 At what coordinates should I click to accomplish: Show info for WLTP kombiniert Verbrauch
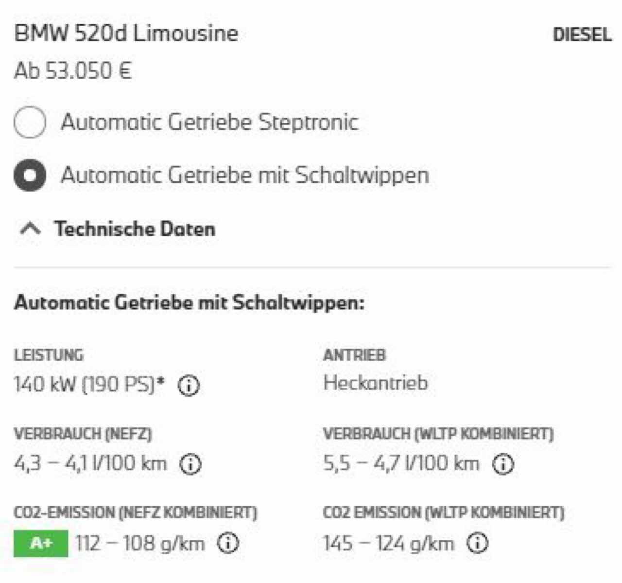pyautogui.click(x=503, y=463)
